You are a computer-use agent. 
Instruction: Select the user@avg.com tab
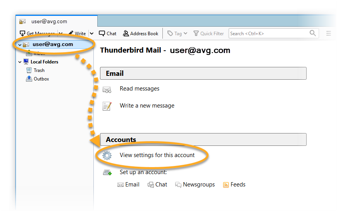point(57,21)
